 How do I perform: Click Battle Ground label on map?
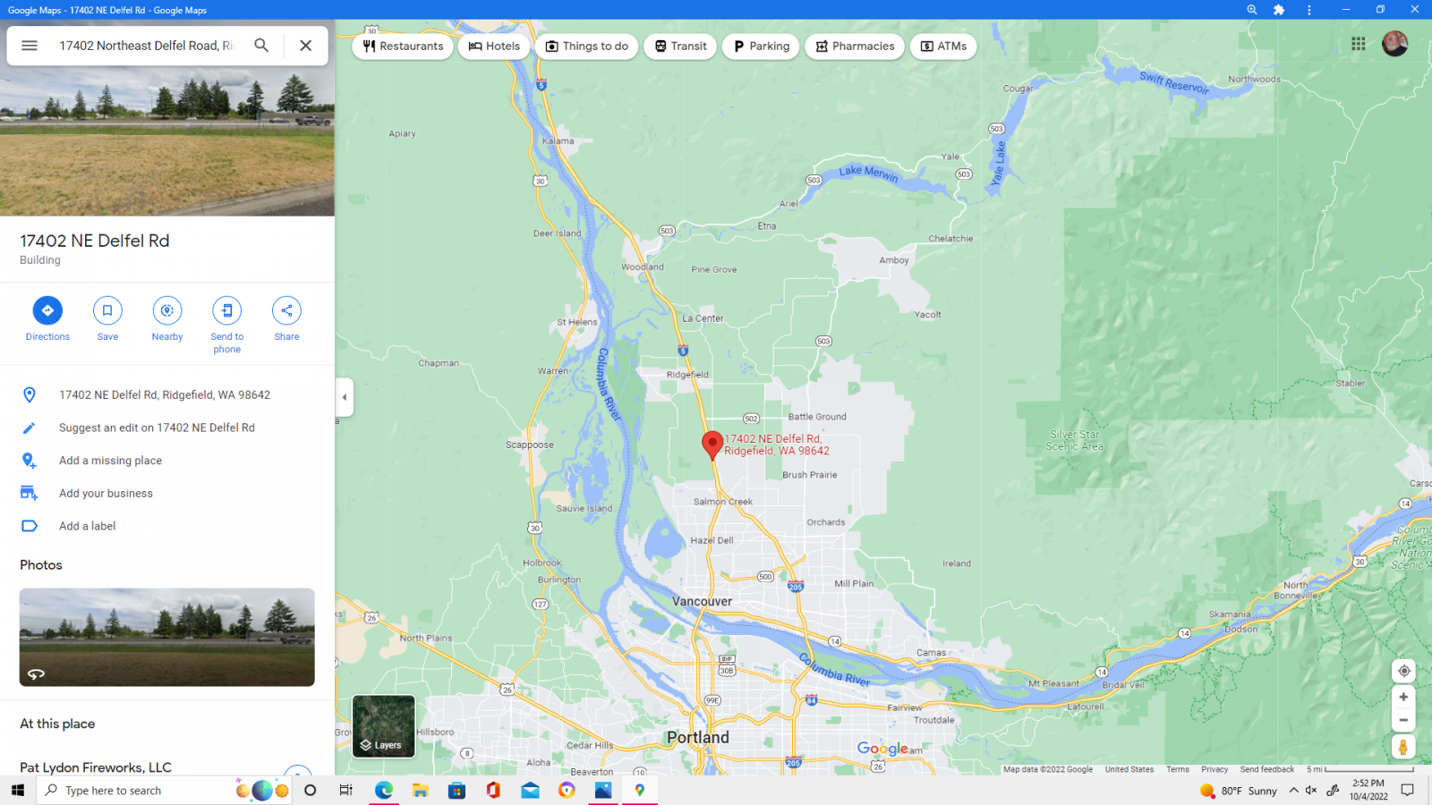tap(817, 417)
